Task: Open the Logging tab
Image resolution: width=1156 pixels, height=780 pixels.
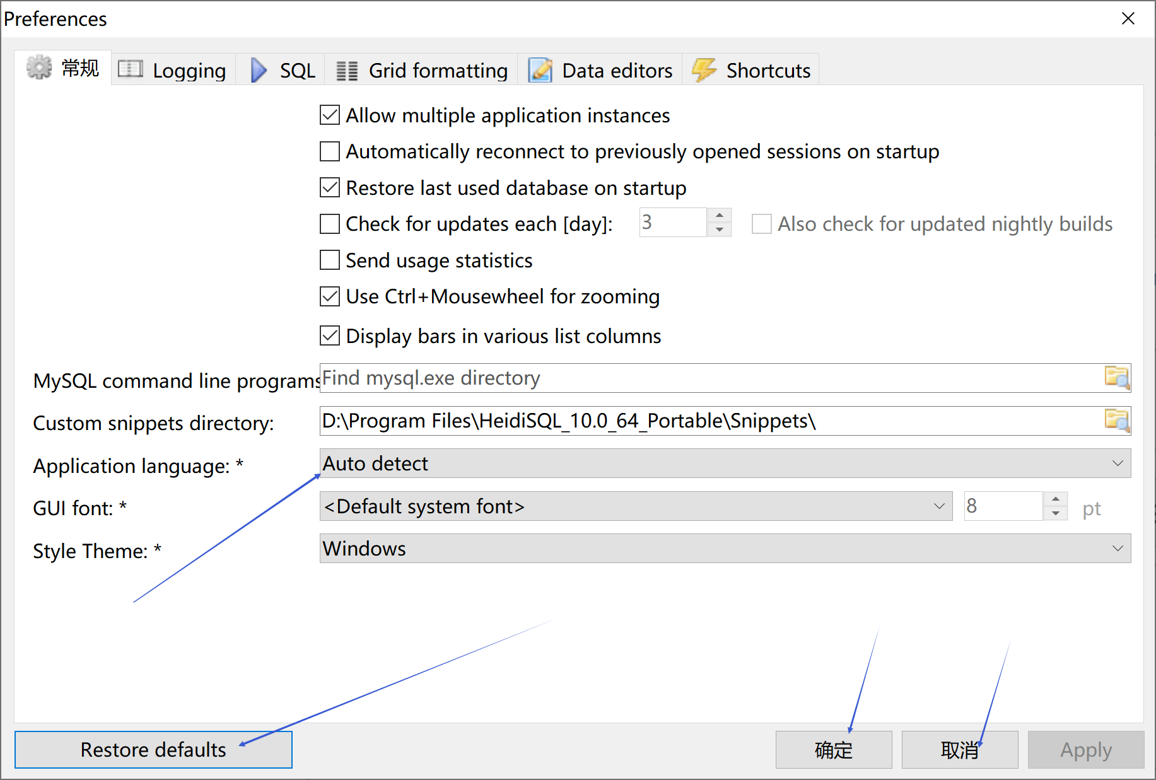Action: (x=173, y=70)
